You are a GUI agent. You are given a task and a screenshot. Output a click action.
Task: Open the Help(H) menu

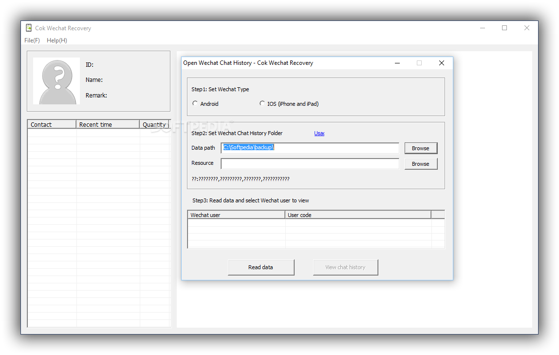coord(56,40)
